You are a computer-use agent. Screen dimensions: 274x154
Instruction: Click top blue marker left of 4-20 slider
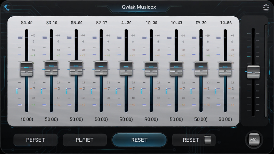120,38
